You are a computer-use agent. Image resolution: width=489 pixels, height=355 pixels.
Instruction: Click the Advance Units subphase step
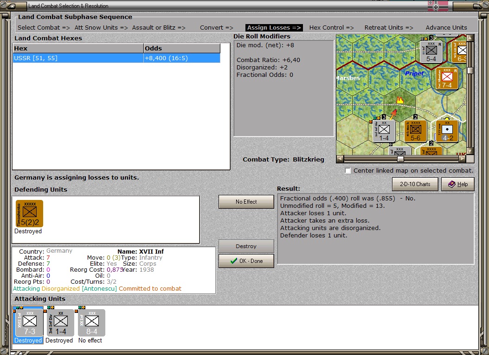[x=446, y=28]
